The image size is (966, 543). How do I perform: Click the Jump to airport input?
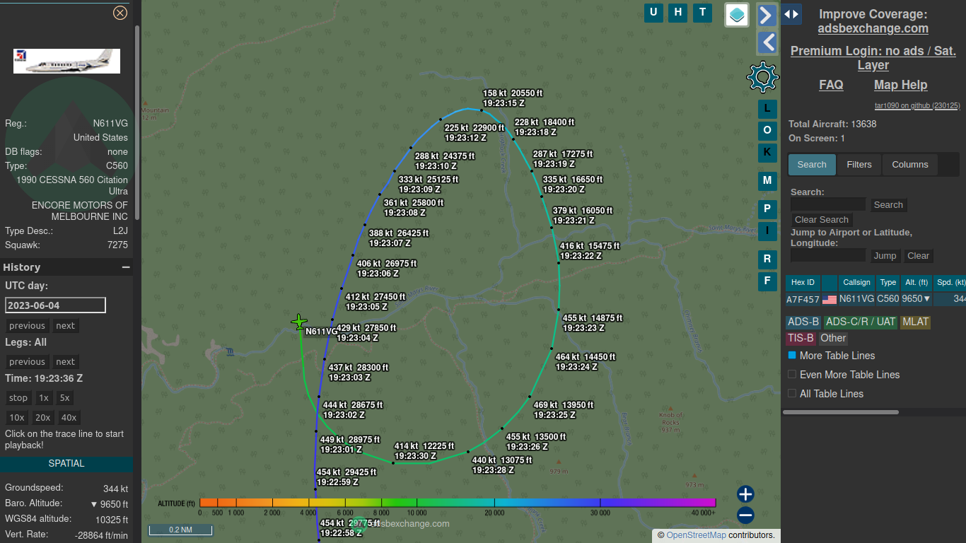pyautogui.click(x=828, y=256)
